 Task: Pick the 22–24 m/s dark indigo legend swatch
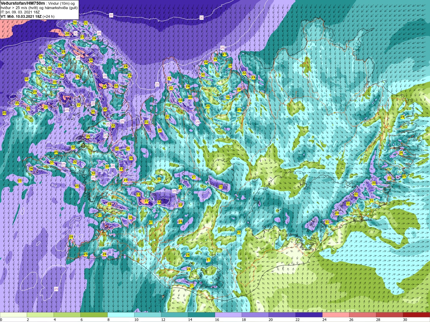pos(309,315)
